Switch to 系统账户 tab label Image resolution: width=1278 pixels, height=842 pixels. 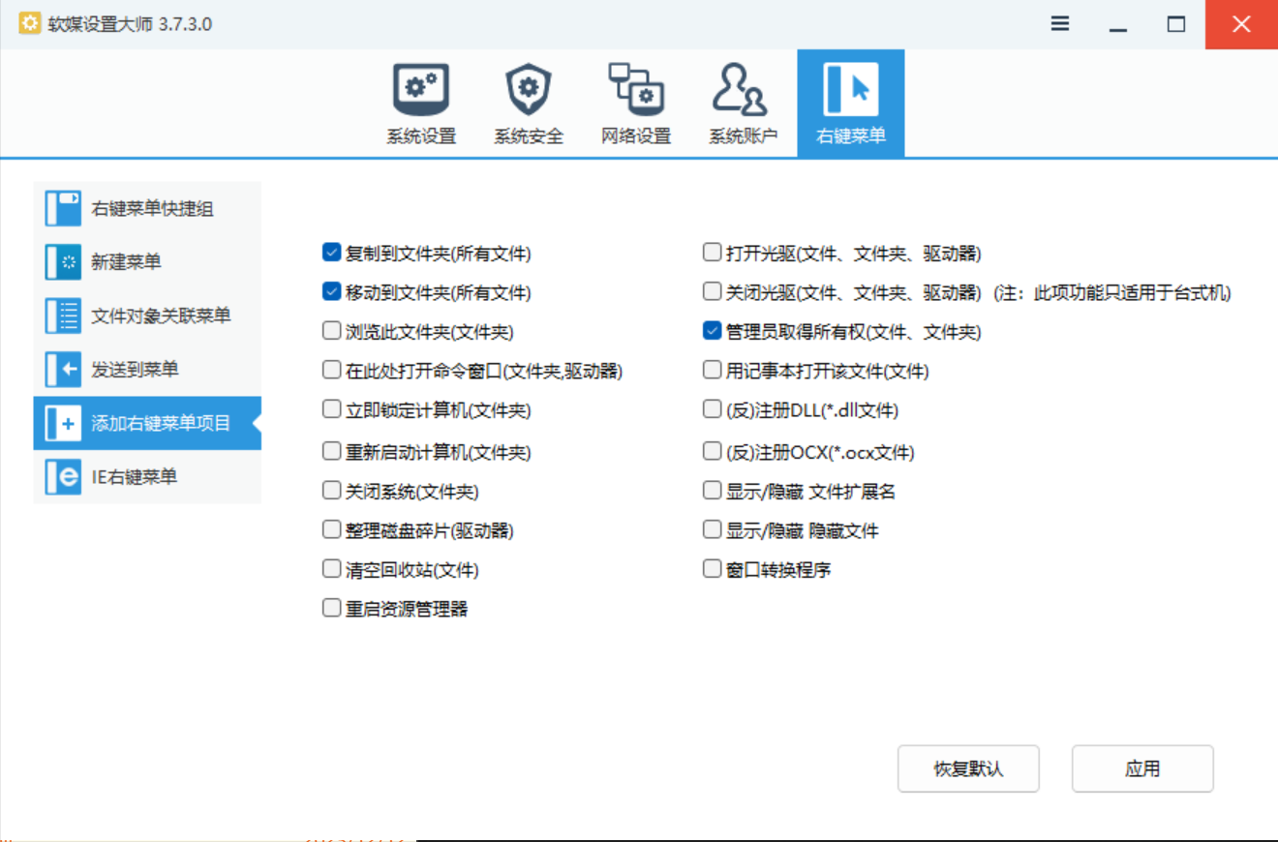[743, 136]
